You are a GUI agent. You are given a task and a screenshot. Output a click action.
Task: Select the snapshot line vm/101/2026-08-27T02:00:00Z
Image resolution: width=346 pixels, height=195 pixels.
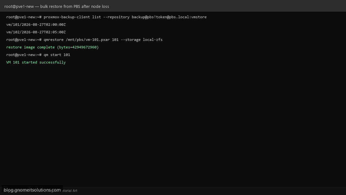tap(36, 25)
